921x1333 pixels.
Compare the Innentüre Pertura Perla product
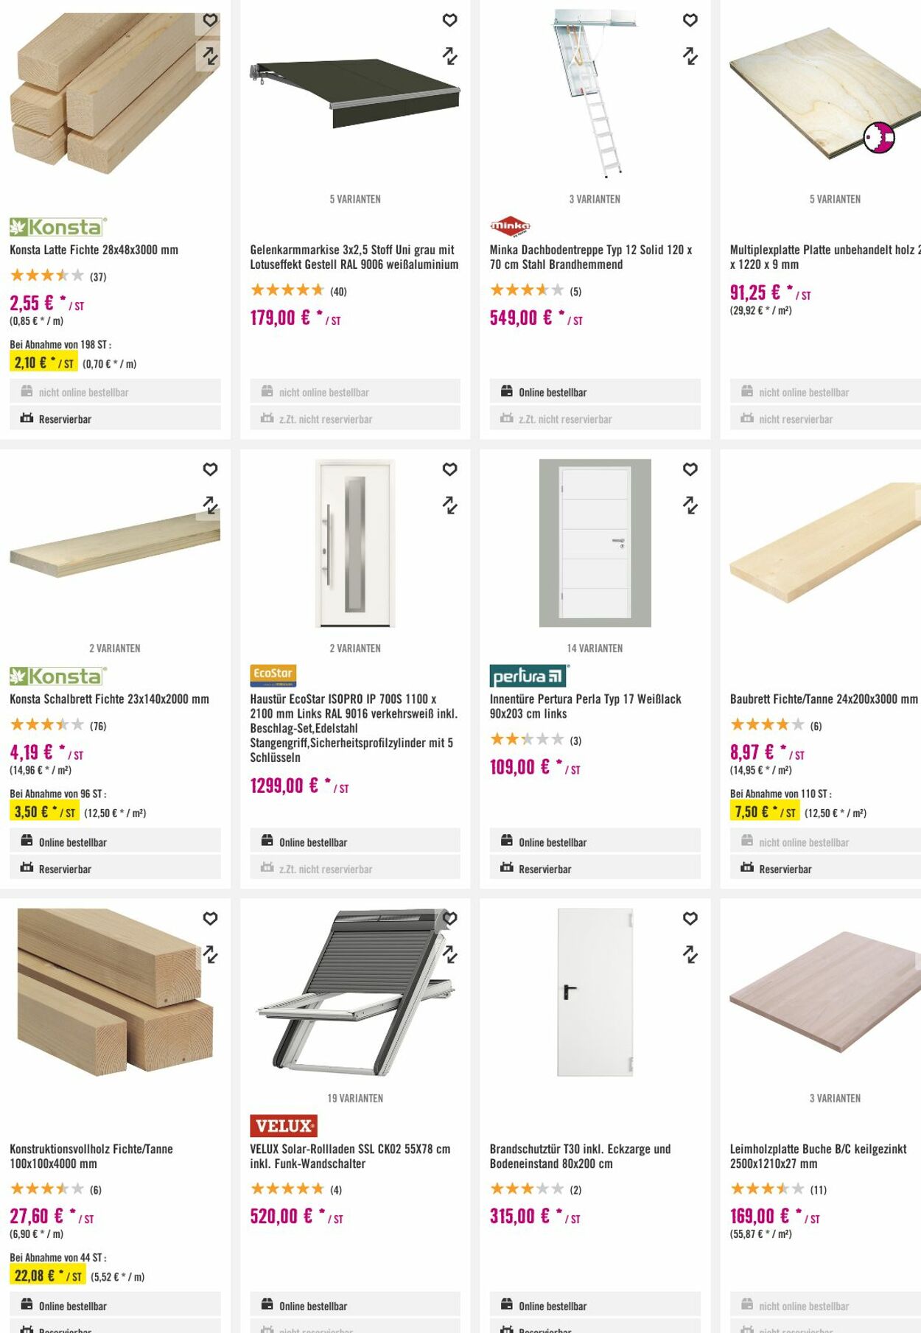(x=690, y=505)
